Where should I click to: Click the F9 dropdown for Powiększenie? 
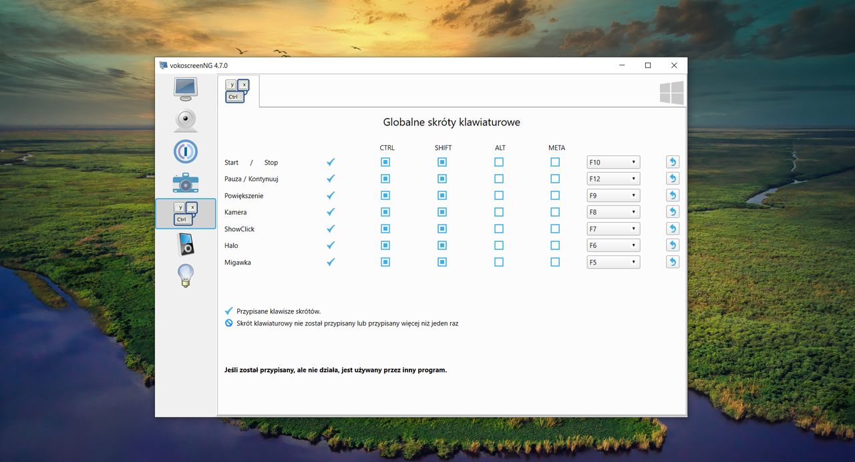click(613, 195)
